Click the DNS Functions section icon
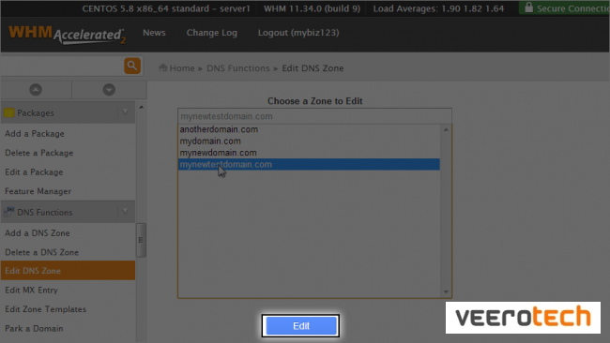Screen dimensions: 610x343 point(9,212)
